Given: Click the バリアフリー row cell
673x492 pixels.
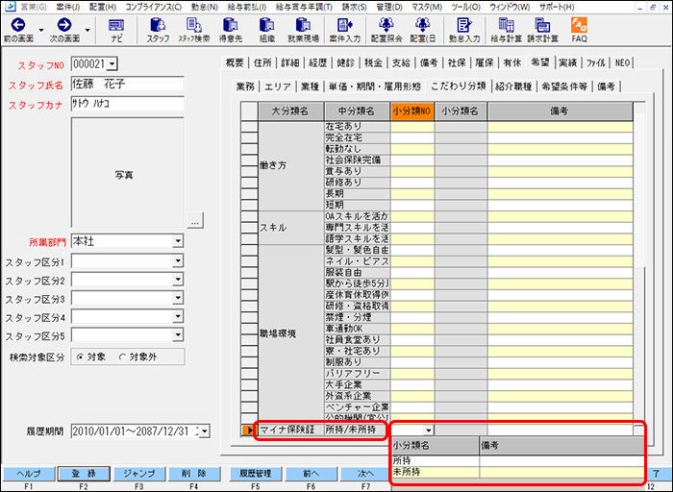Looking at the screenshot, I should tap(357, 373).
